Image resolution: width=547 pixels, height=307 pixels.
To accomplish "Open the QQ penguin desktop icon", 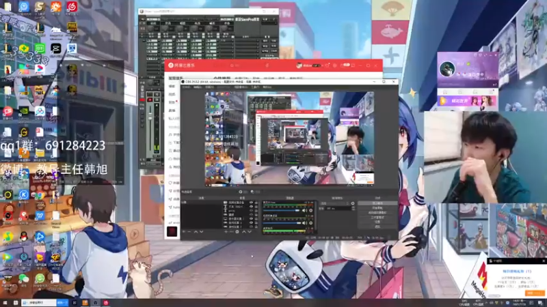I will tap(24, 237).
